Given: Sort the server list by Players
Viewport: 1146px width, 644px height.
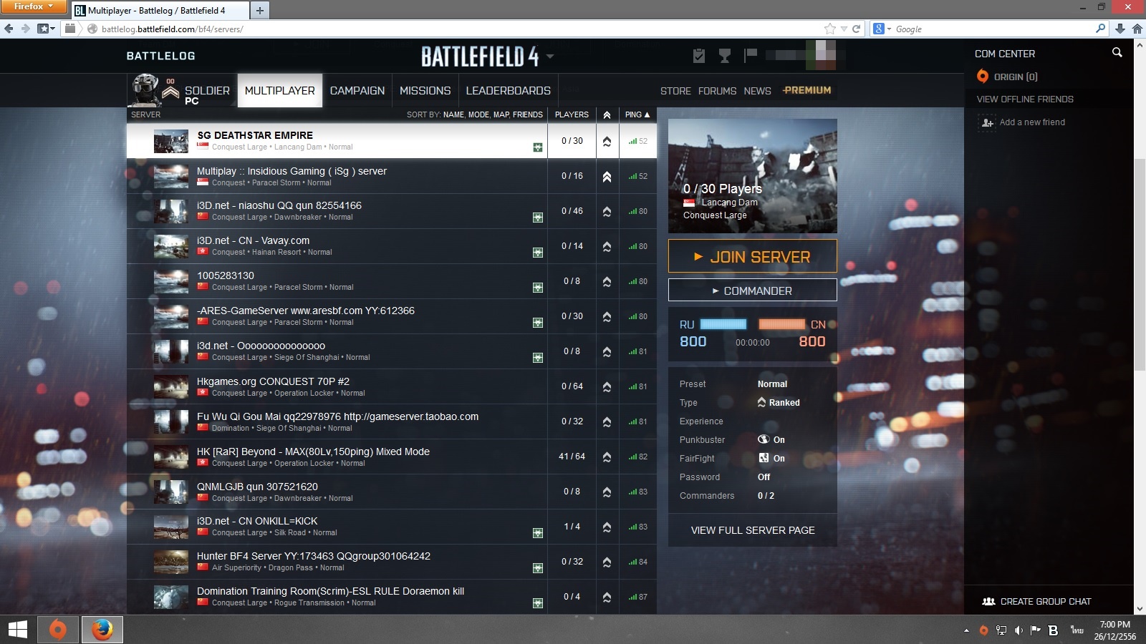Looking at the screenshot, I should 572,114.
